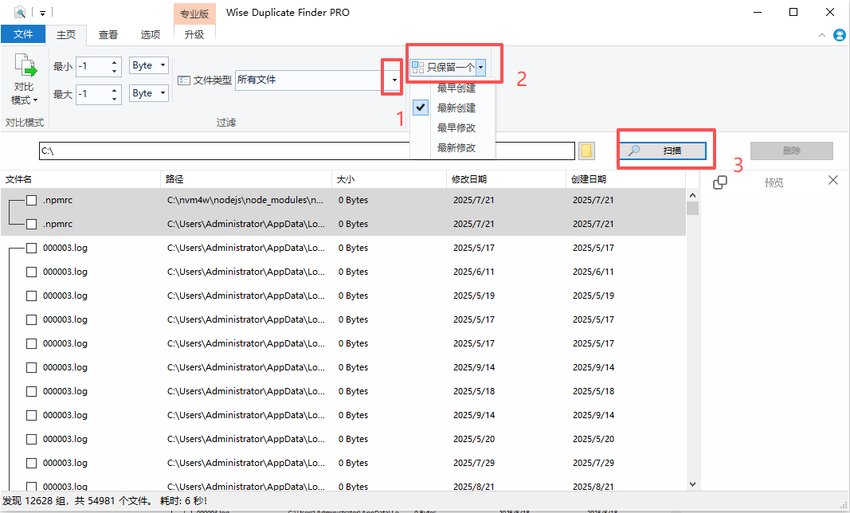Viewport: 850px width, 513px height.
Task: Open the 文件 menu tab
Action: (x=23, y=34)
